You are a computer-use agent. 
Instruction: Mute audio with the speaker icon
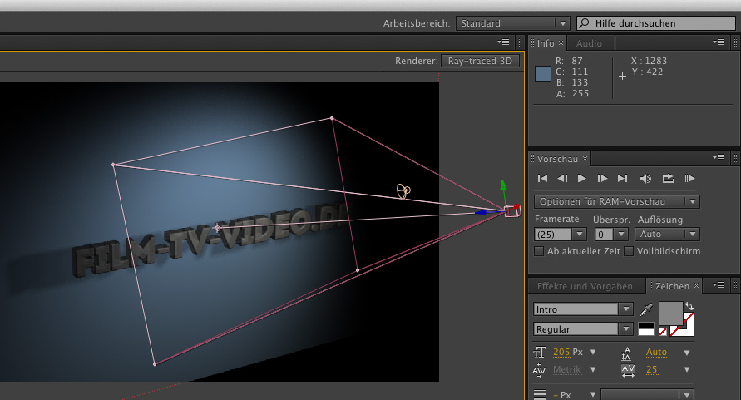click(x=645, y=179)
